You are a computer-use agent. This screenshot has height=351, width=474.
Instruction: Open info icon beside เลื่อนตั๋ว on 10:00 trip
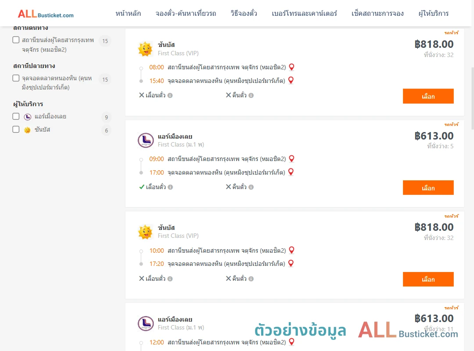click(x=170, y=279)
